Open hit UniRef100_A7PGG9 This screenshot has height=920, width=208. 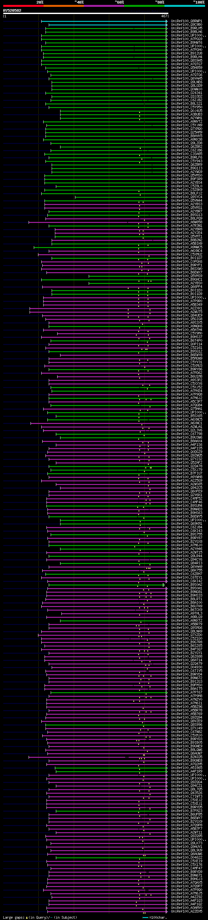[x=186, y=39]
